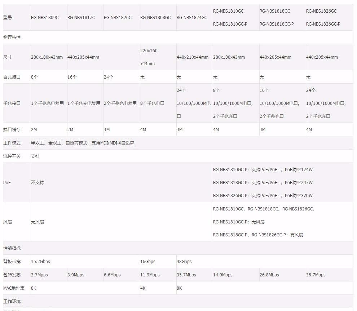Select the "440x210x44mm" size value
Viewport: 357px width, 311px height.
coord(193,57)
